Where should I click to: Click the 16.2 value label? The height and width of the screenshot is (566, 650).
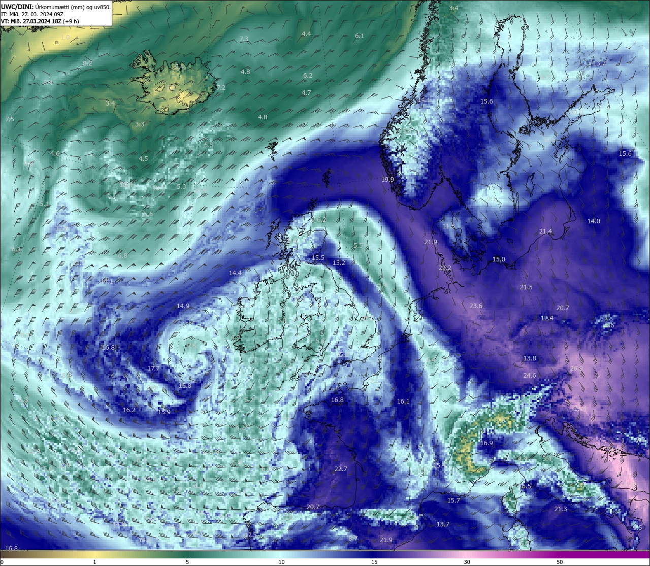pos(129,410)
